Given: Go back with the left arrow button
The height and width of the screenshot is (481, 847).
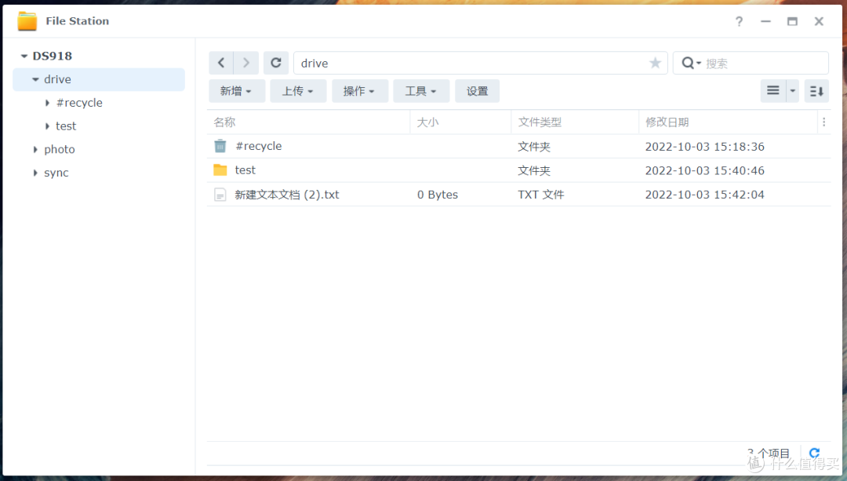Looking at the screenshot, I should point(221,64).
